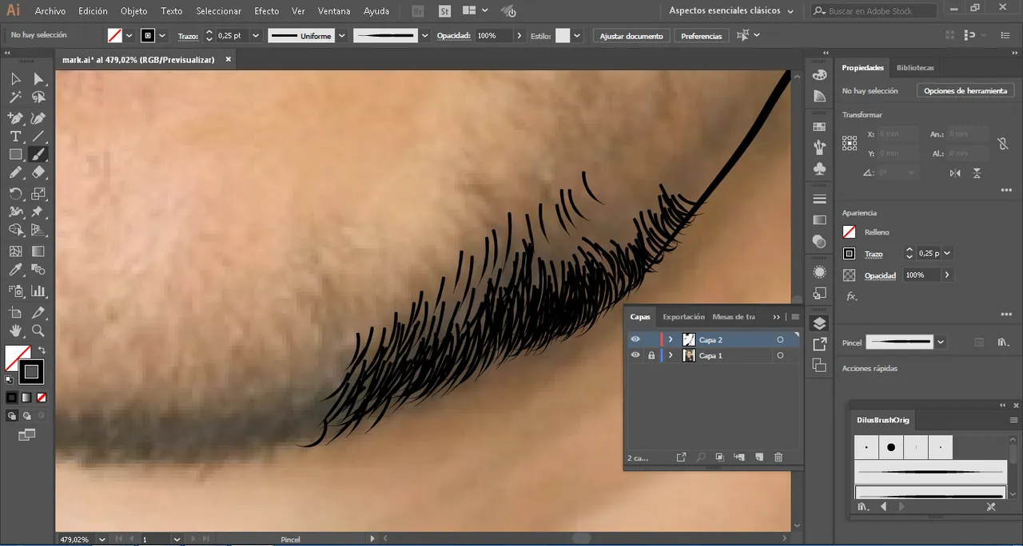This screenshot has width=1023, height=546.
Task: Select the Direct Selection tool
Action: coord(38,78)
